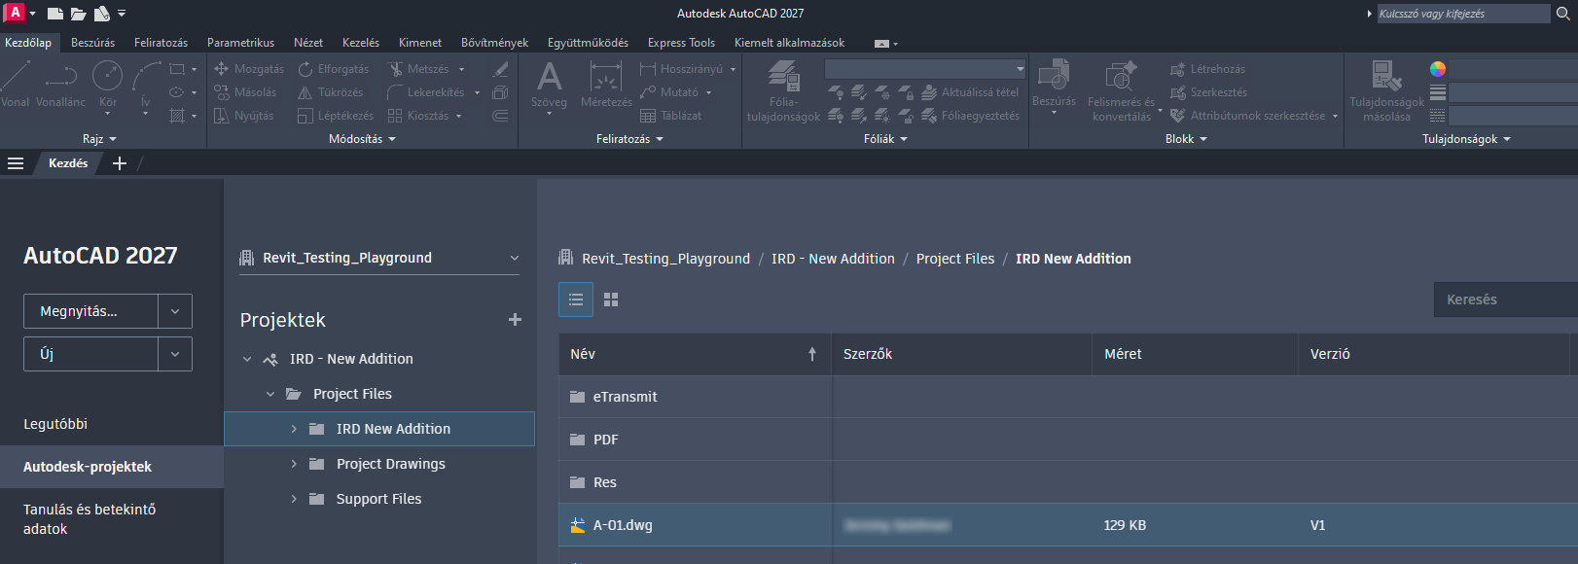The height and width of the screenshot is (564, 1578).
Task: Switch to grid view
Action: point(611,300)
